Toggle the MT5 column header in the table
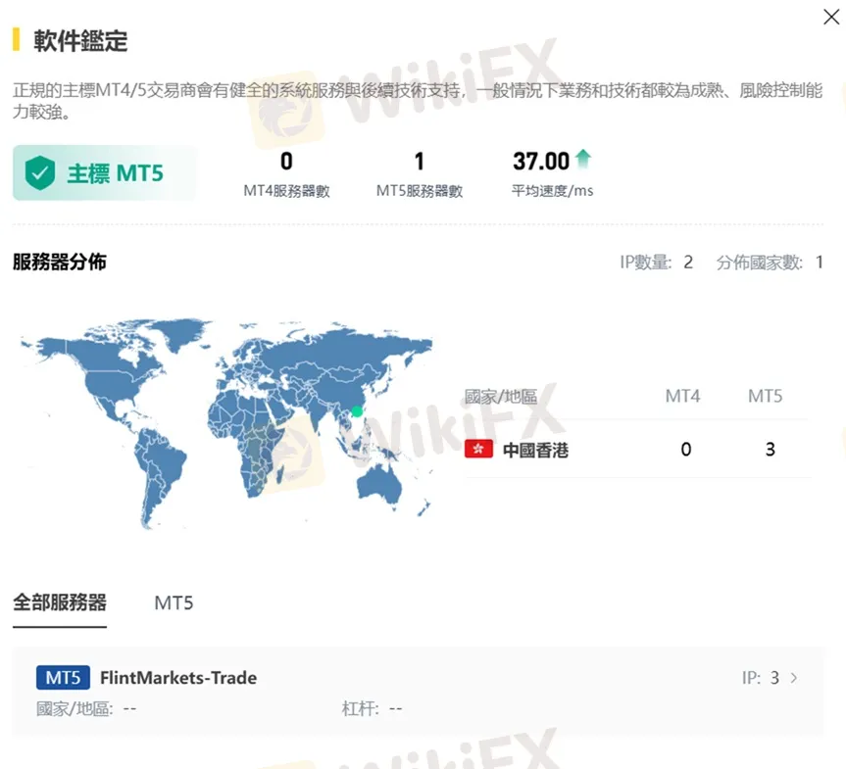 click(x=766, y=397)
